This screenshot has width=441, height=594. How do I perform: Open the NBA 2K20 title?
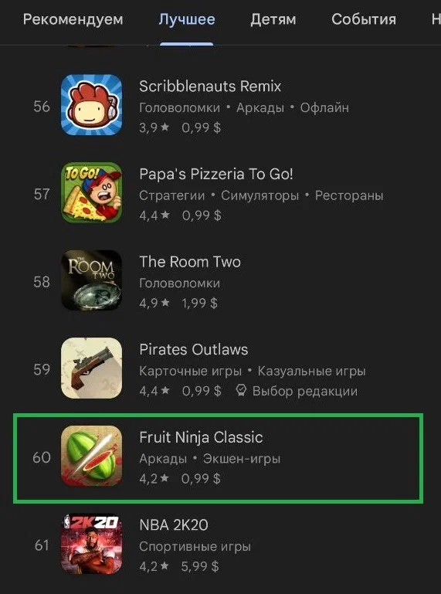pyautogui.click(x=174, y=525)
